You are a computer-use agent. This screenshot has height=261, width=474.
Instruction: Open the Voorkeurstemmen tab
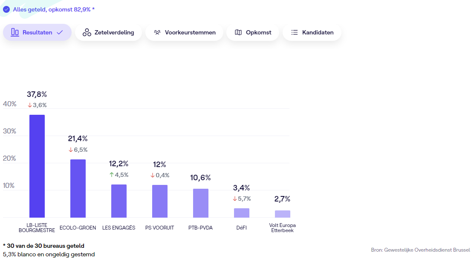(x=184, y=32)
